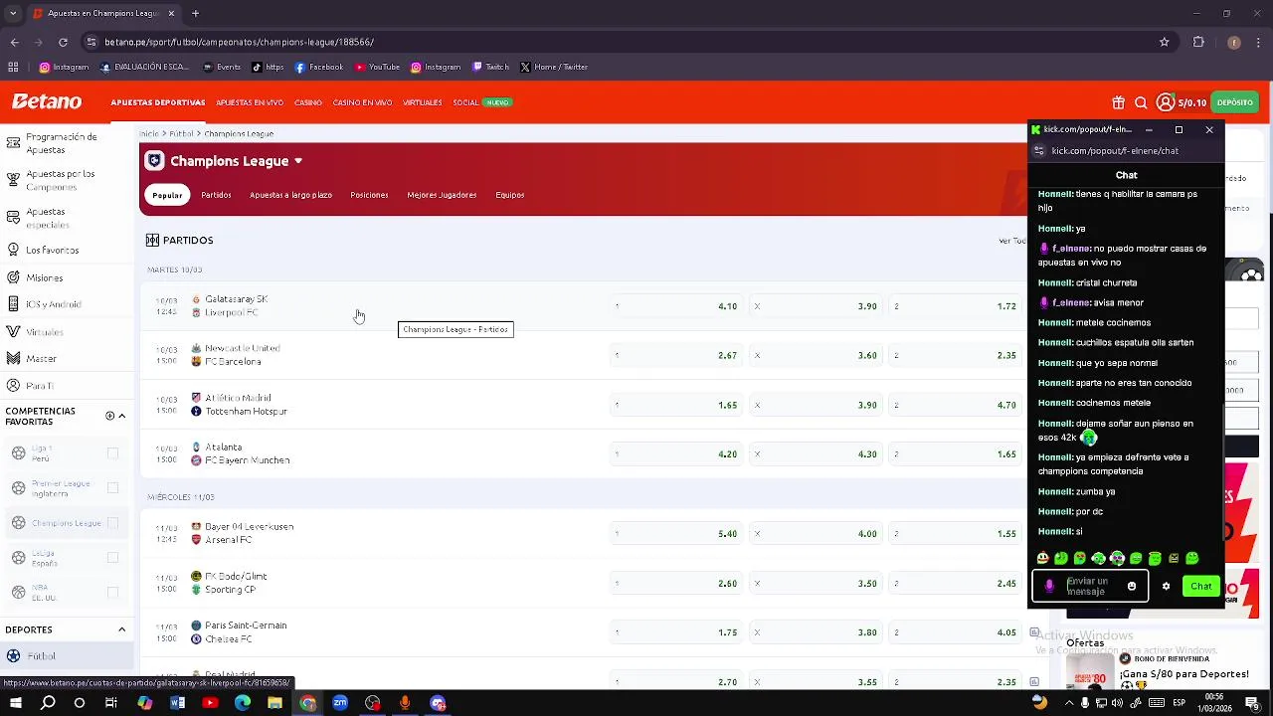Insert the first yellow emote in Kick chat
Screen dimensions: 1273x716
(1042, 559)
